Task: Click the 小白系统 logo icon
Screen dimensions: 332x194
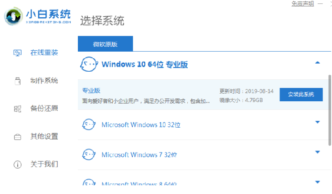Action: 13,16
